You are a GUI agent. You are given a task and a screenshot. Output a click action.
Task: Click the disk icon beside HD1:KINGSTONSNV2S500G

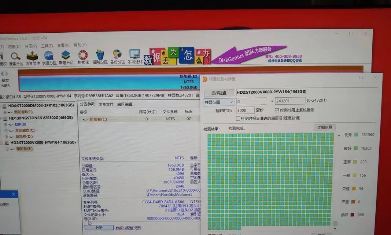click(5, 118)
